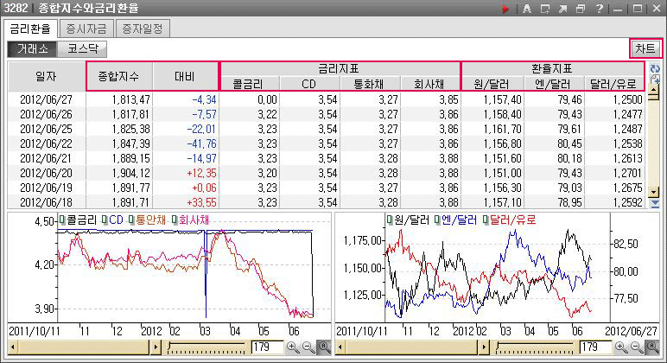667x363 pixels.
Task: Click the exchange chart scrollbar right arrow
Action: (x=484, y=347)
